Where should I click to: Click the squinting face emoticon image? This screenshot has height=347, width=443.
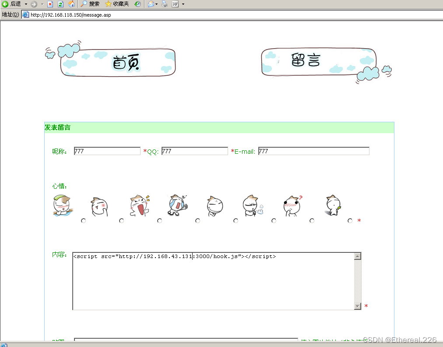coord(215,206)
